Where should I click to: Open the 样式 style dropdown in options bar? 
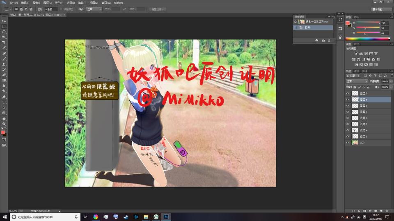94,9
